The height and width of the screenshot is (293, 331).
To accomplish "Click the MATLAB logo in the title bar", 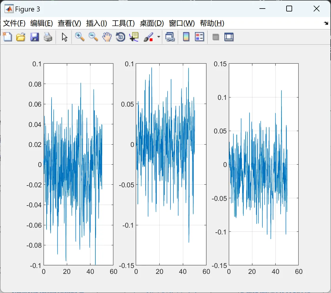I will click(9, 9).
